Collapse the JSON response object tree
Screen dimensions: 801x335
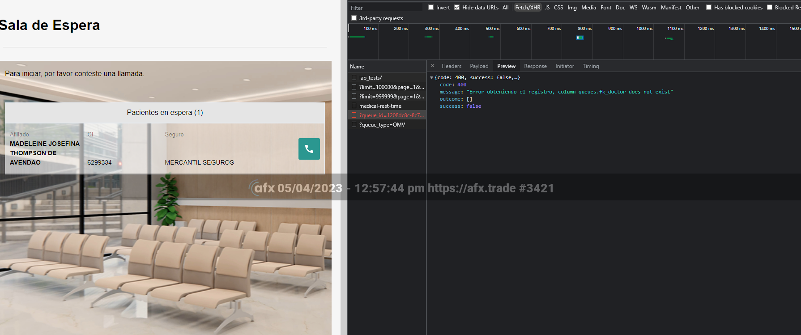click(431, 78)
